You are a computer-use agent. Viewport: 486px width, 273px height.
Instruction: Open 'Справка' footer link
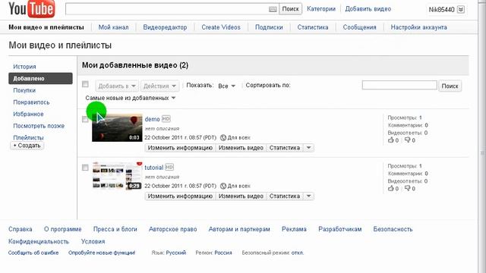coord(21,229)
